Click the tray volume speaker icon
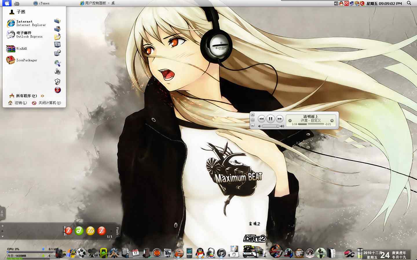417x260 pixels. pos(336,3)
